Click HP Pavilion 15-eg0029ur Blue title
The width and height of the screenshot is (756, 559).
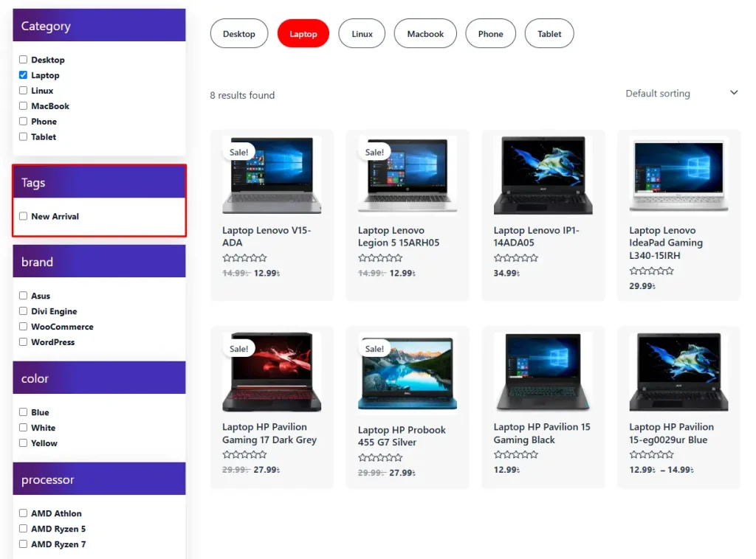[672, 434]
